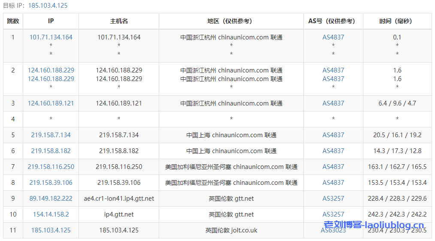Click the 跳数 column header
This screenshot has height=241, width=435.
pyautogui.click(x=13, y=21)
